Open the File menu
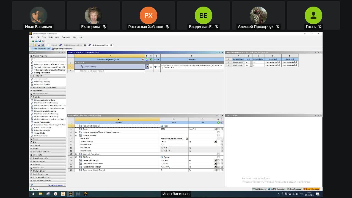Screen dimensions: 352x198 [x=32, y=37]
